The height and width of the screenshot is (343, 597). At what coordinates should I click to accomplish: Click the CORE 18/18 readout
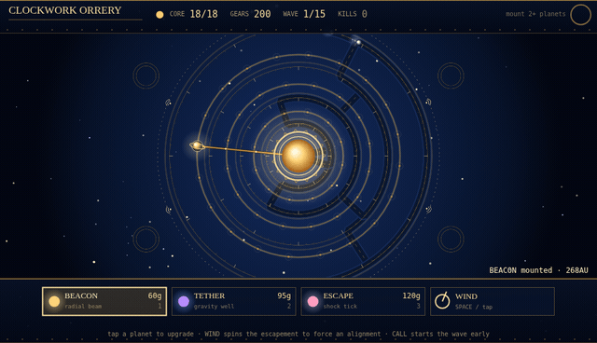pyautogui.click(x=194, y=14)
